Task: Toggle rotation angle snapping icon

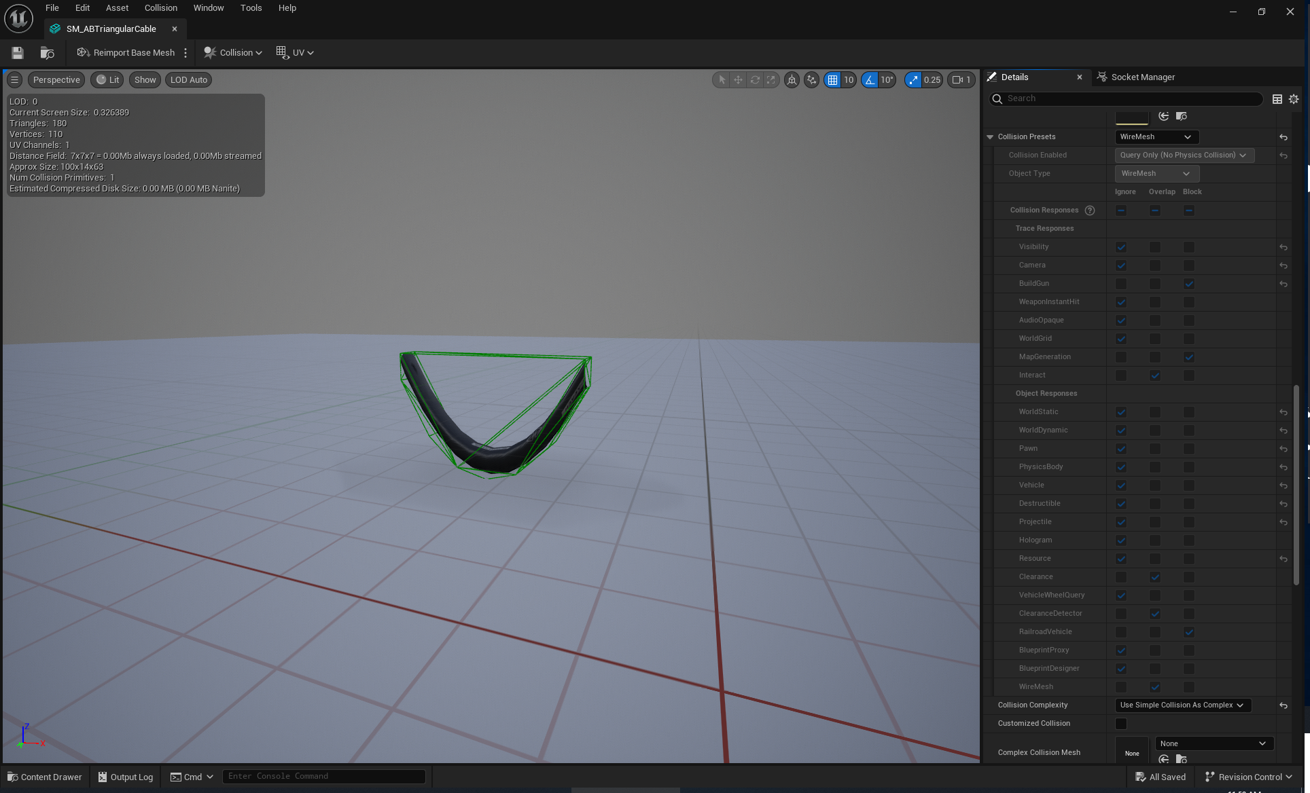Action: click(x=870, y=80)
